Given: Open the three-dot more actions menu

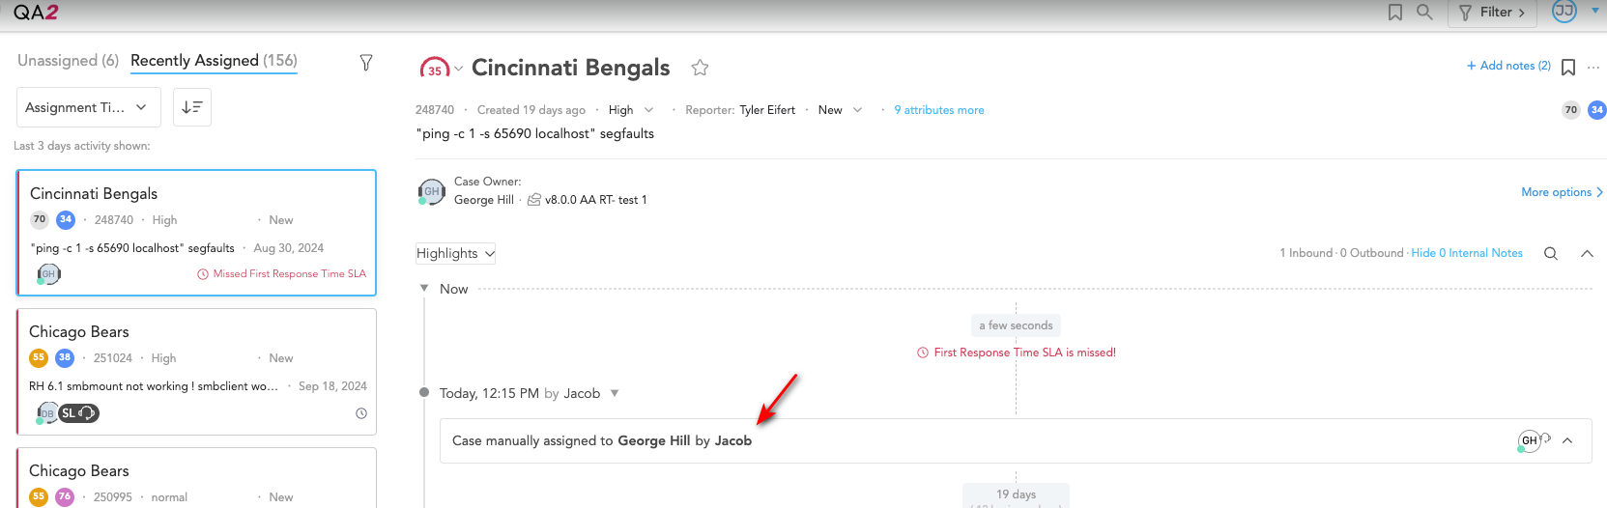Looking at the screenshot, I should pyautogui.click(x=1593, y=68).
